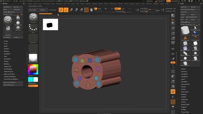Click the Actual size button on right shelf
This screenshot has width=203, height=114.
click(x=173, y=33)
